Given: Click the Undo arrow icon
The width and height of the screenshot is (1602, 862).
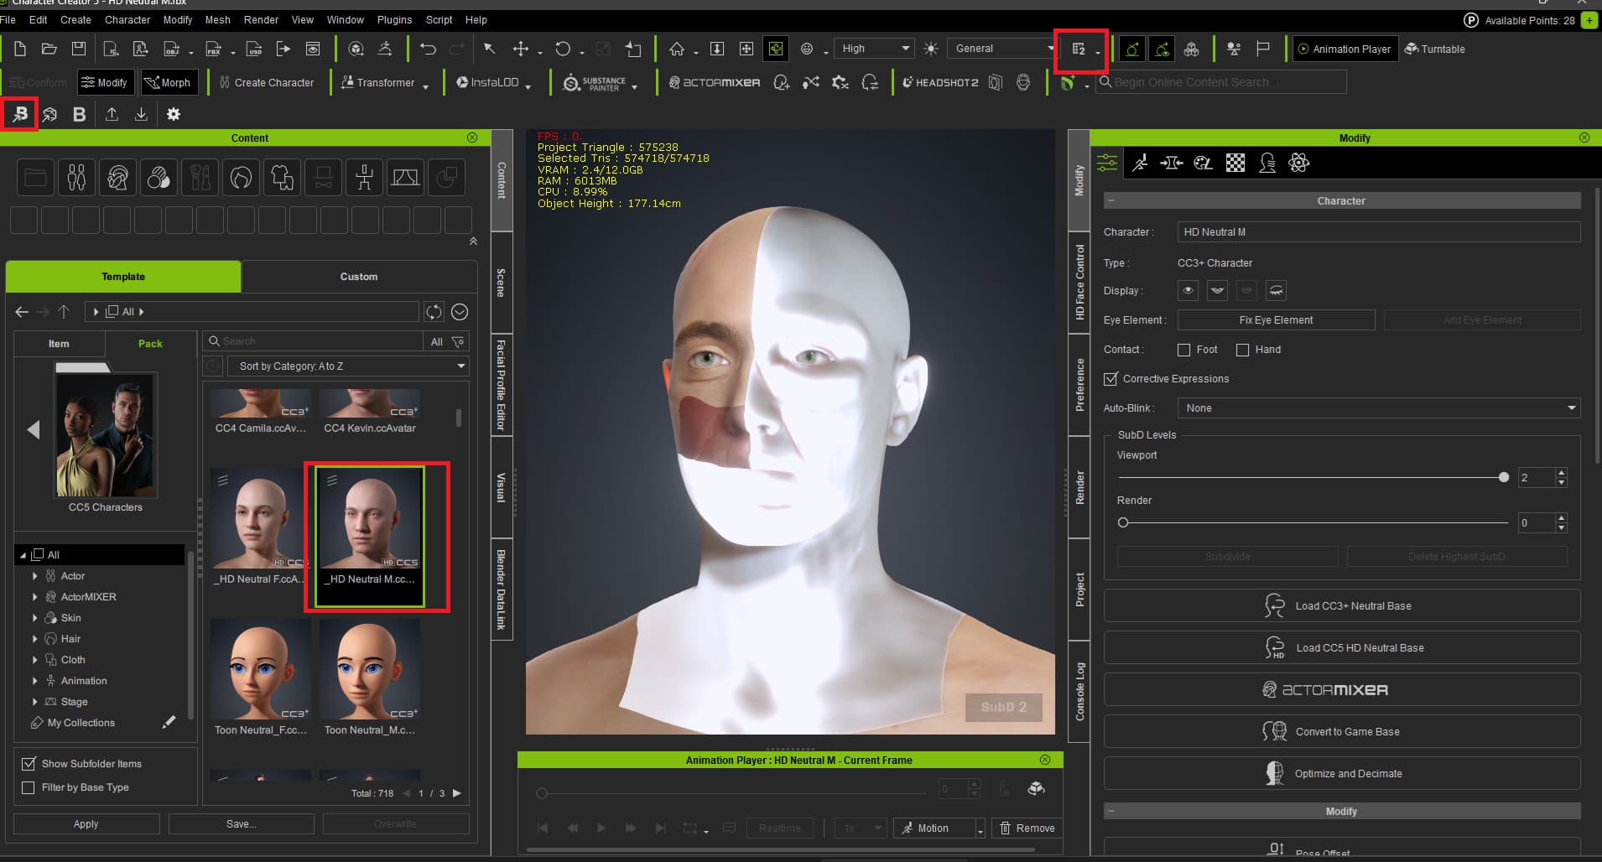Looking at the screenshot, I should tap(428, 49).
